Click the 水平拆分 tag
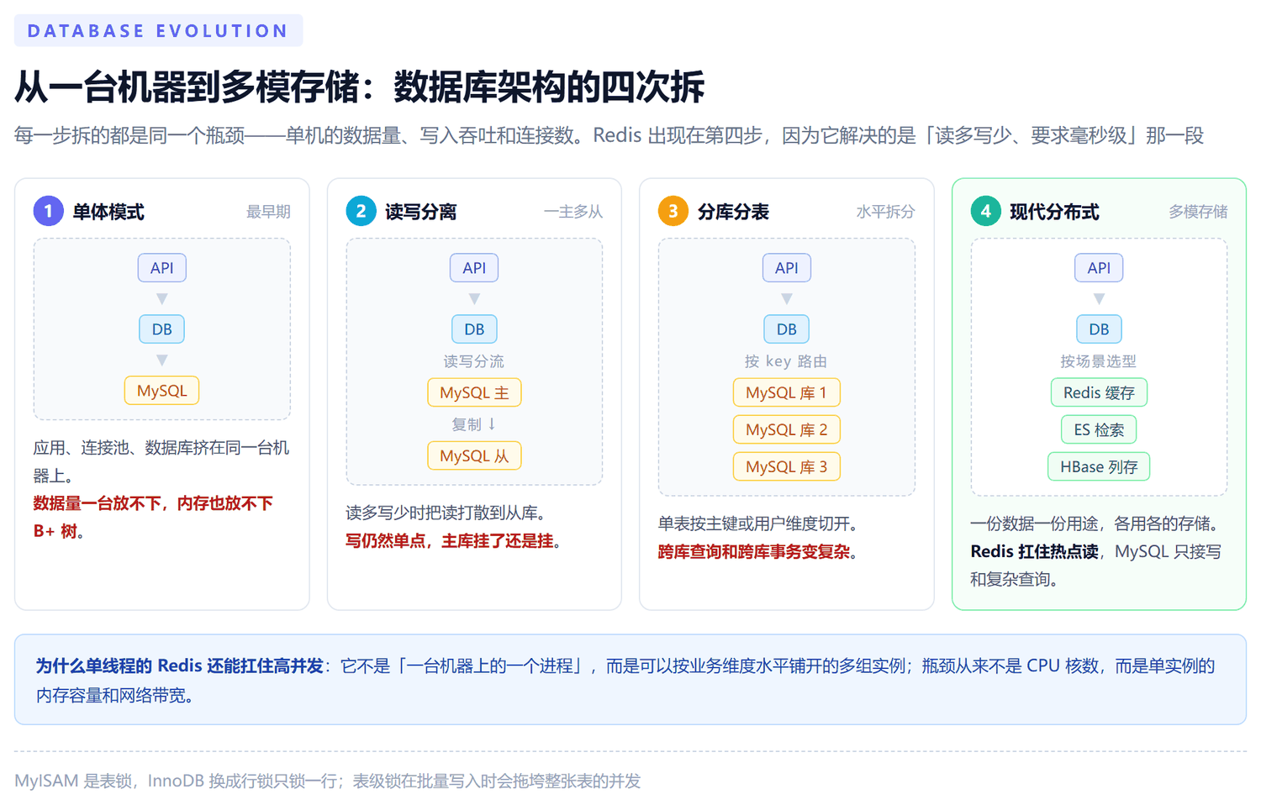The height and width of the screenshot is (805, 1261). 885,212
